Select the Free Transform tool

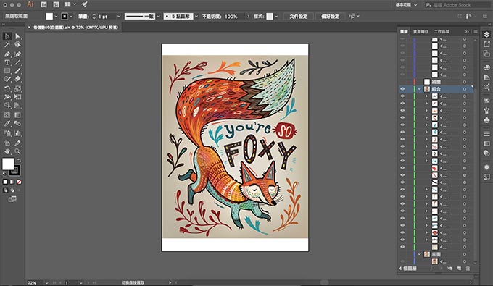point(17,97)
